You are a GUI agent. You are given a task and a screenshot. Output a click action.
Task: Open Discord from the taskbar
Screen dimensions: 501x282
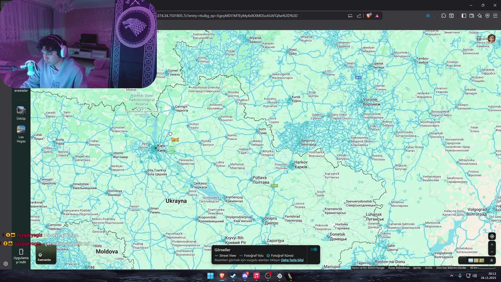[245, 276]
